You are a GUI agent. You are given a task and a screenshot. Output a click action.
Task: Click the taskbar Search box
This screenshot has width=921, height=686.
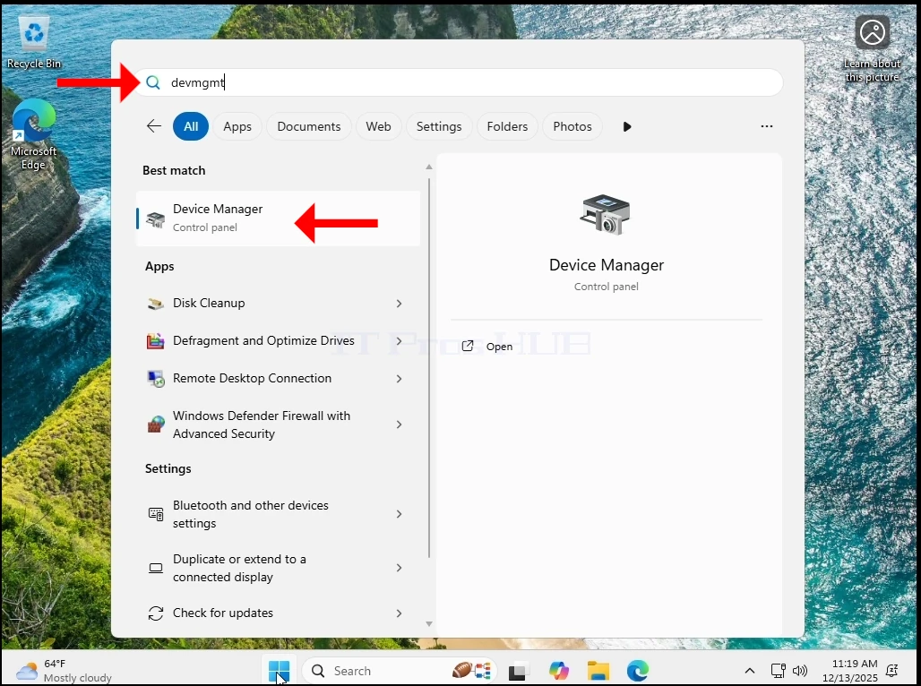pos(400,671)
